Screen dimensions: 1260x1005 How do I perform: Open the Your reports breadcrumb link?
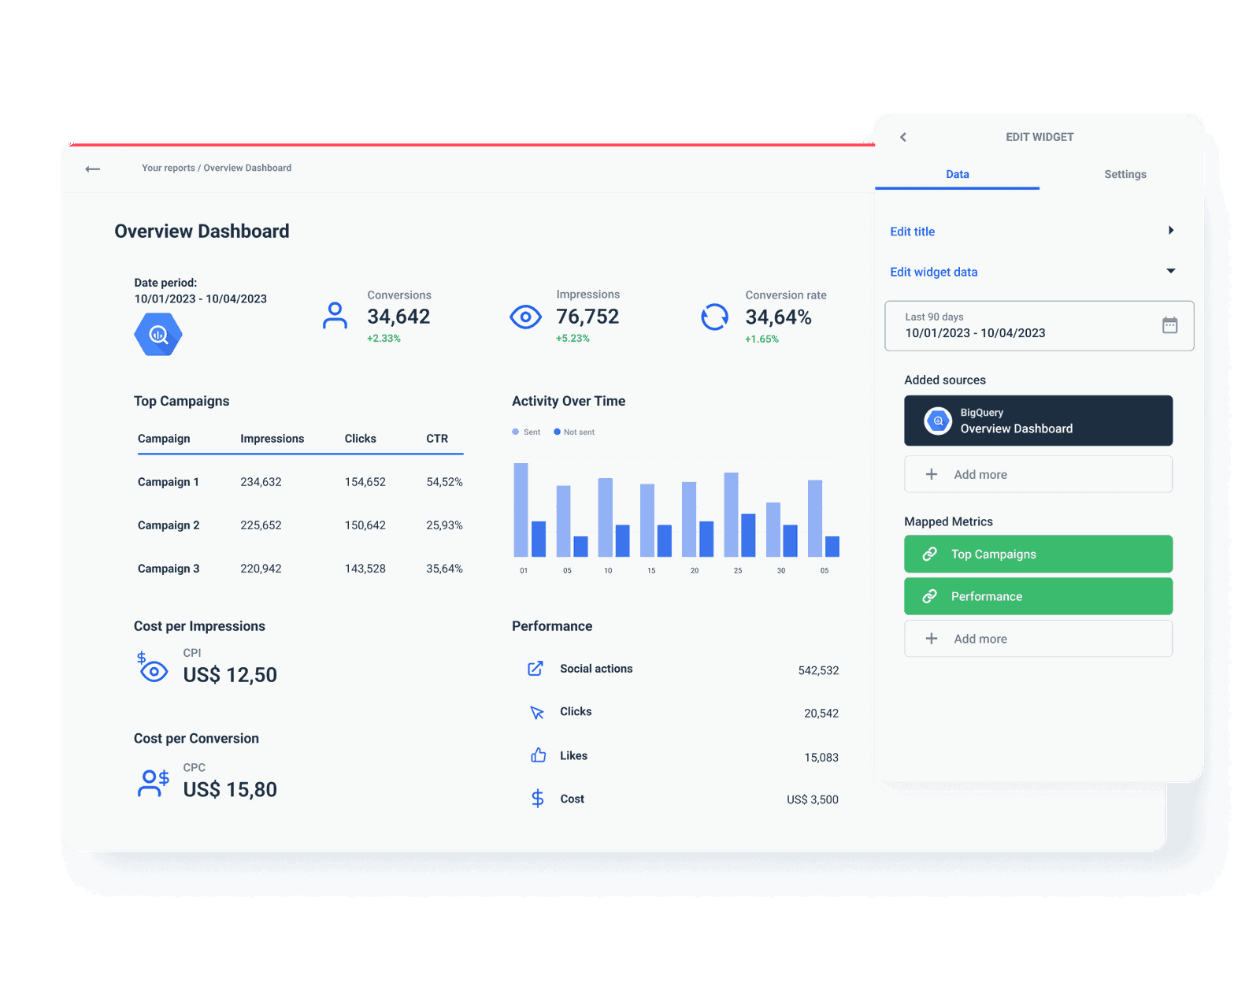coord(167,168)
